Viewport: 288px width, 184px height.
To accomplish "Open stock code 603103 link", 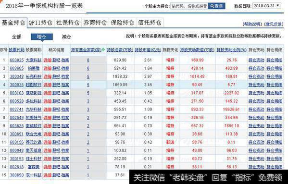I will (16, 93).
